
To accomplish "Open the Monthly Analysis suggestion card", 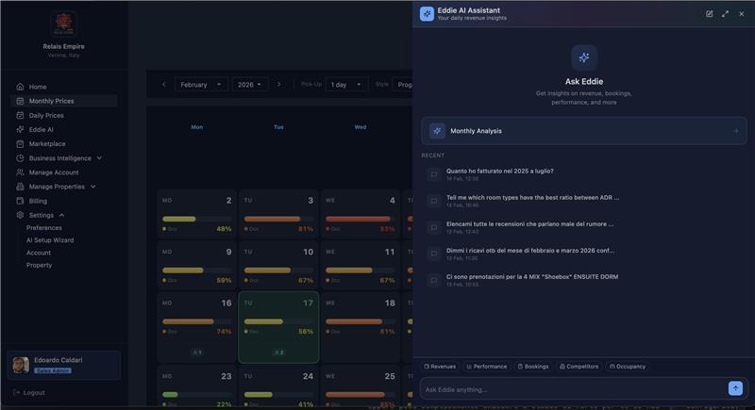I will (x=583, y=131).
